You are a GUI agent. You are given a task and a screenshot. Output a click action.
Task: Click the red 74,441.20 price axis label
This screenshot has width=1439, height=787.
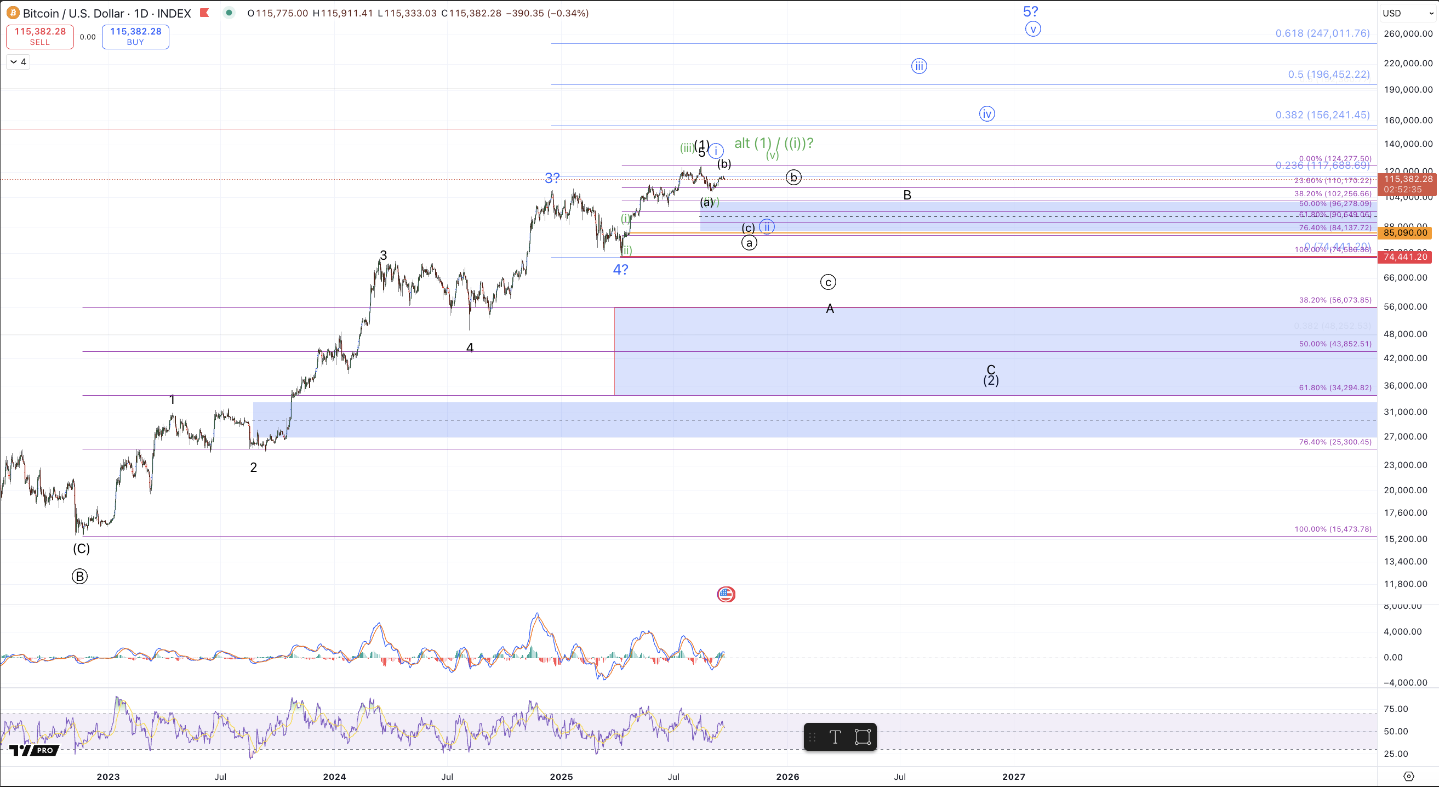tap(1404, 257)
